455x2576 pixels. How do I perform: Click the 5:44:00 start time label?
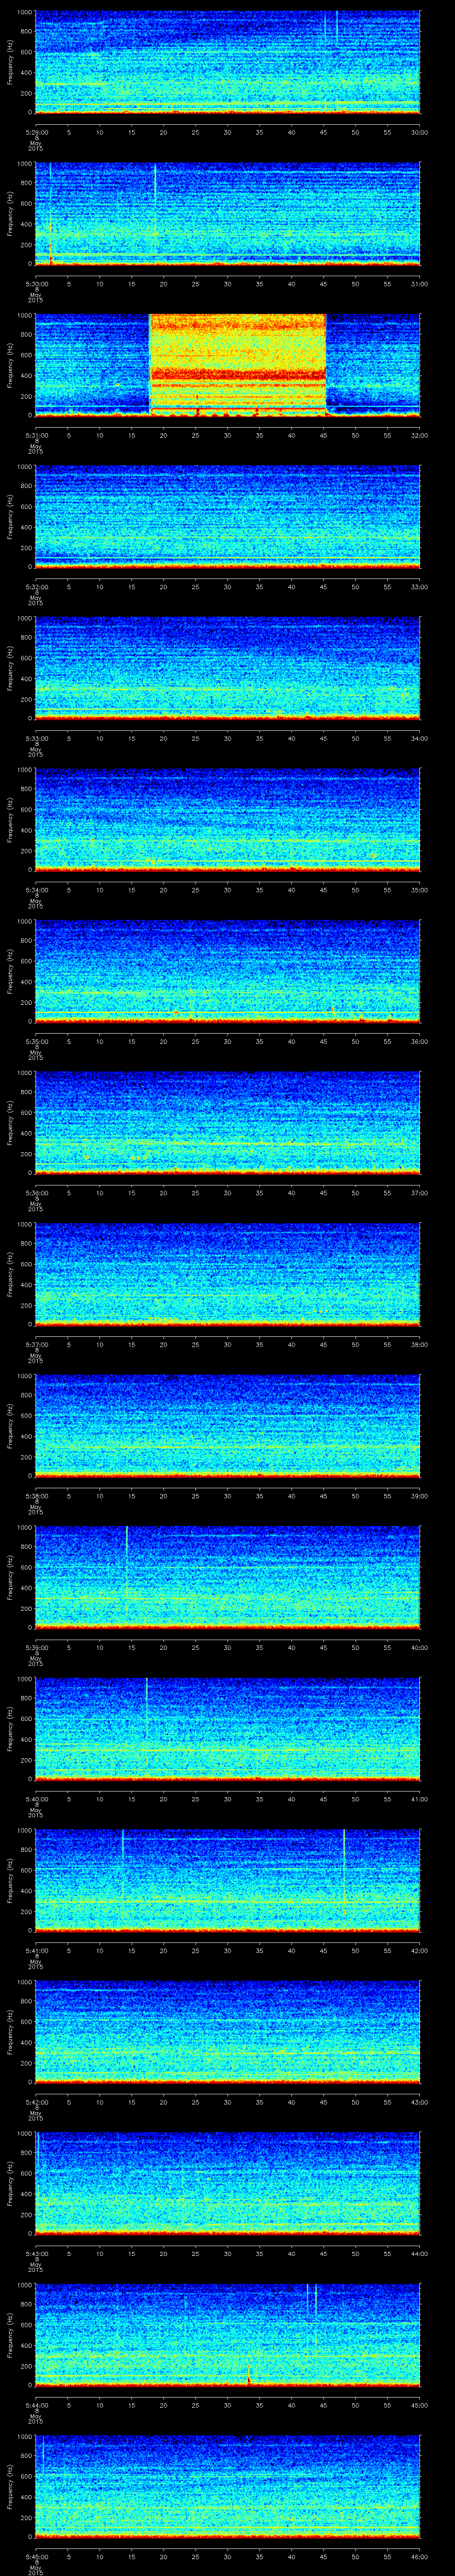(36, 2405)
